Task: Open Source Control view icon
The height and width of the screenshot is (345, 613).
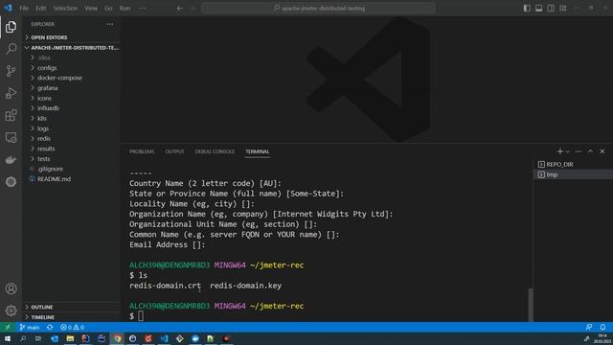Action: (11, 71)
